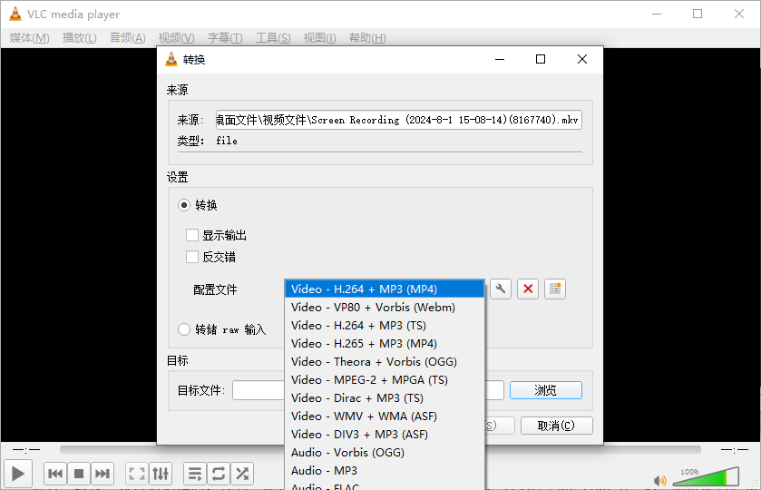Click the 浏览 browse button
Image resolution: width=761 pixels, height=490 pixels.
pos(546,390)
